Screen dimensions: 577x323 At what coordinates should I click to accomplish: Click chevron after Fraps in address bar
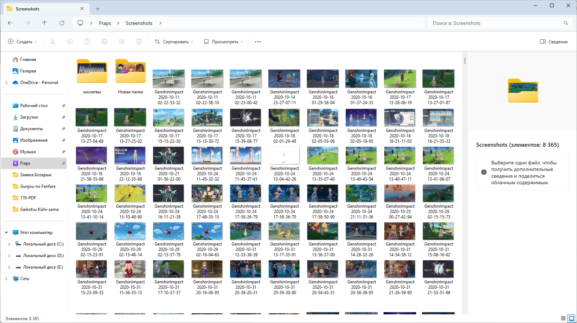pos(118,23)
